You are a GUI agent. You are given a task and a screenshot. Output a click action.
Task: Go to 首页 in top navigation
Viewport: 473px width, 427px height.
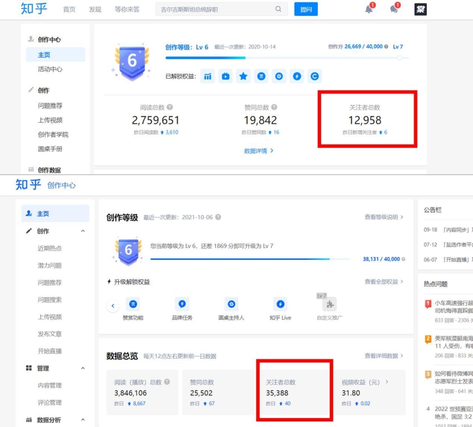click(x=69, y=9)
